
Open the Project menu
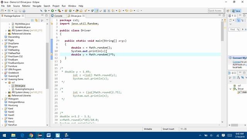click(56, 6)
